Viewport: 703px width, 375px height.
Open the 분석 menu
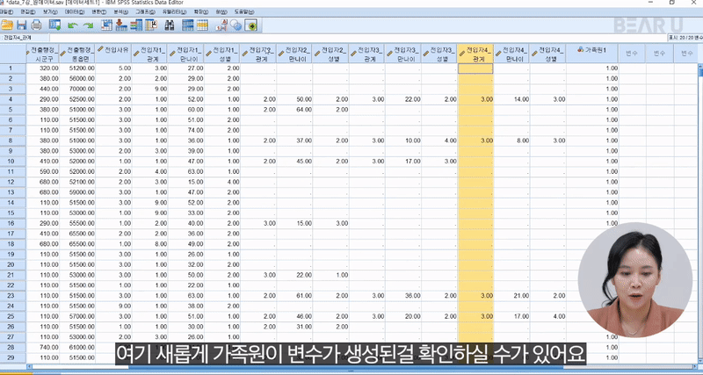(x=121, y=12)
